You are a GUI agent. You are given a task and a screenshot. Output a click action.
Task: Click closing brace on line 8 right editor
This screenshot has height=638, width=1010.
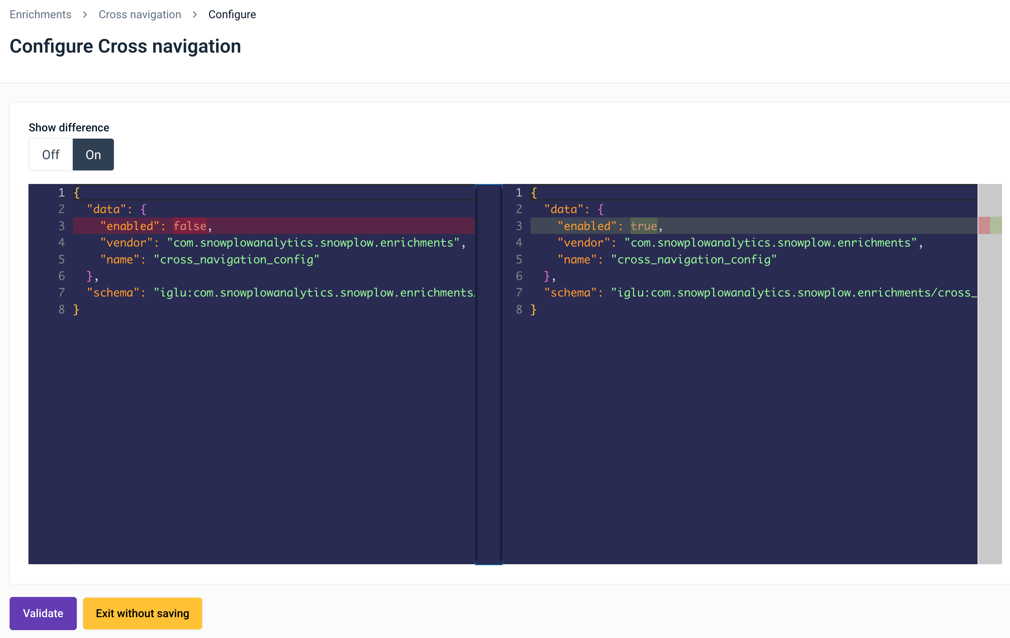click(533, 309)
